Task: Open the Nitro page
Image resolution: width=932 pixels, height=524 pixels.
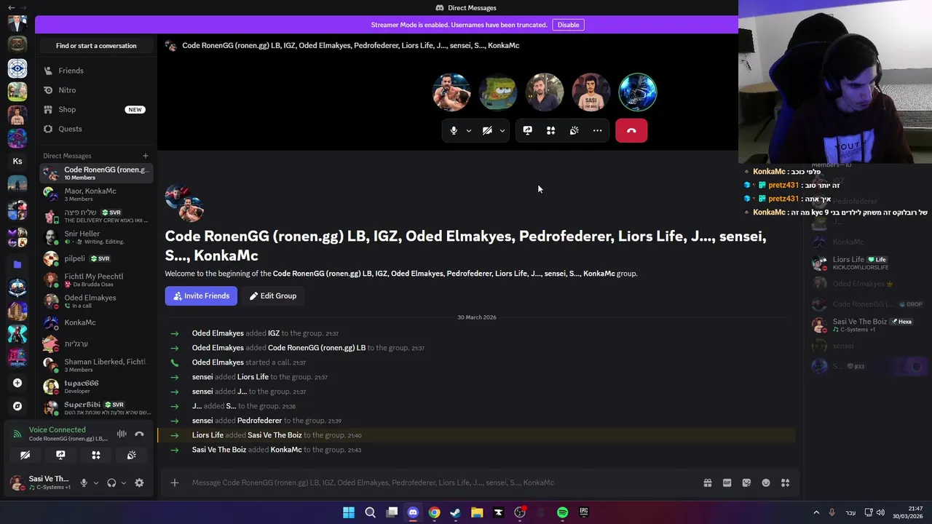Action: point(96,90)
